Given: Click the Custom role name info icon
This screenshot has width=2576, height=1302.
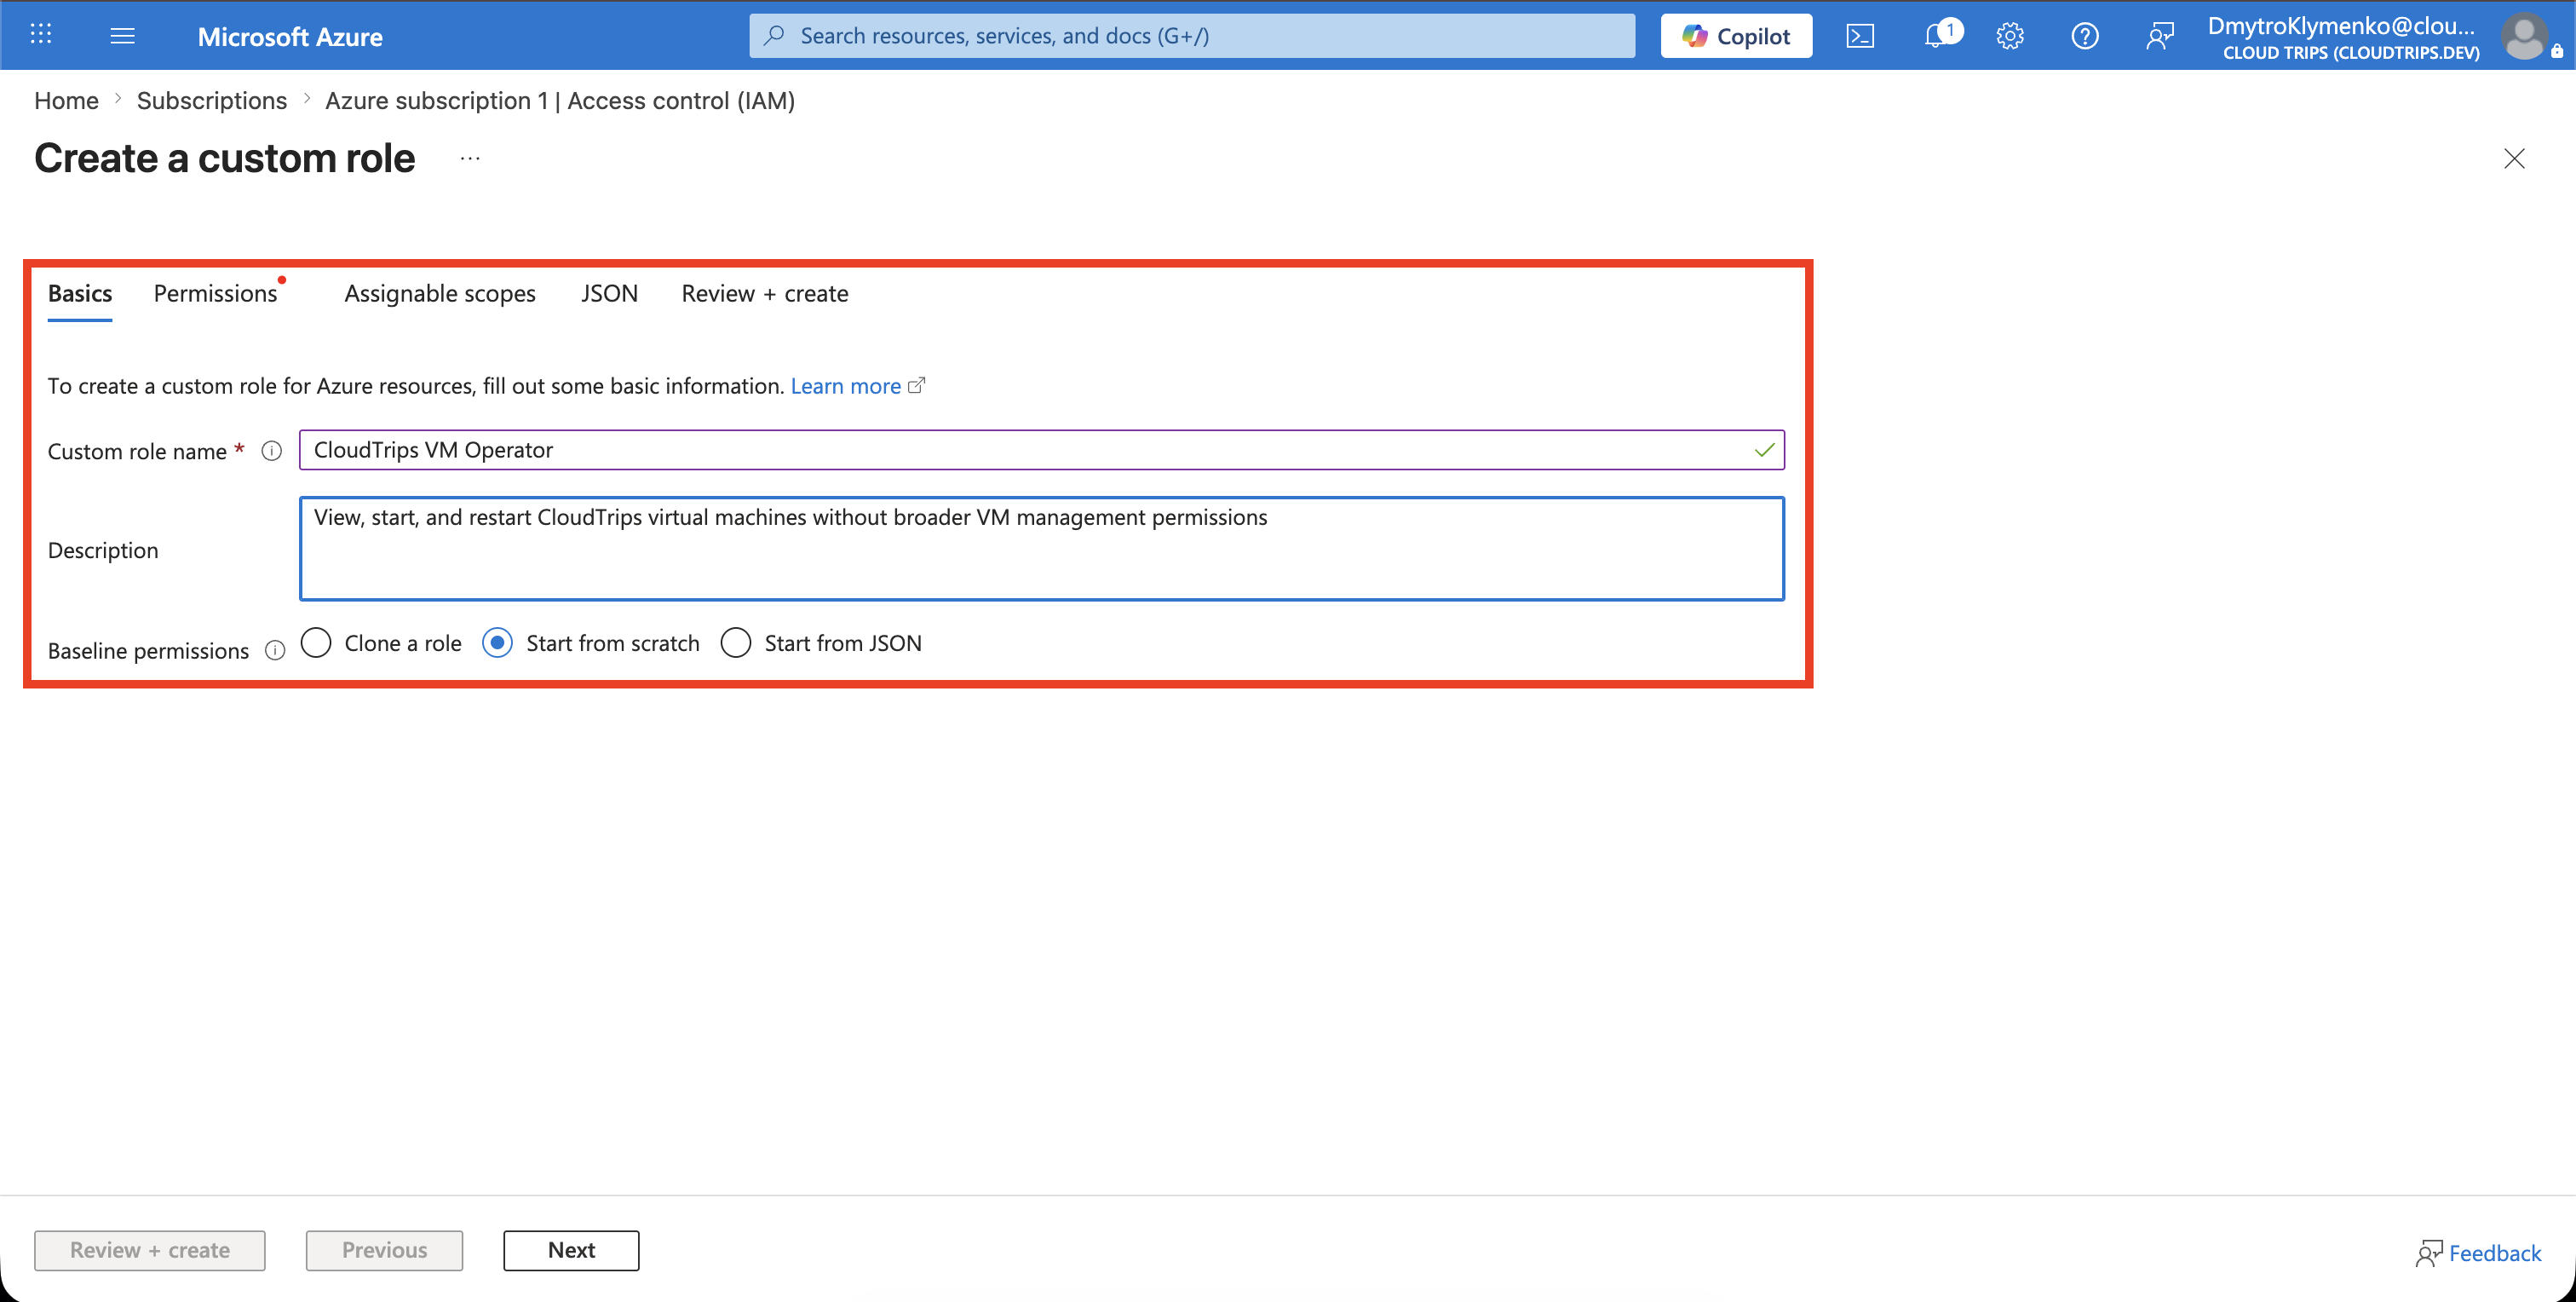Looking at the screenshot, I should 271,451.
